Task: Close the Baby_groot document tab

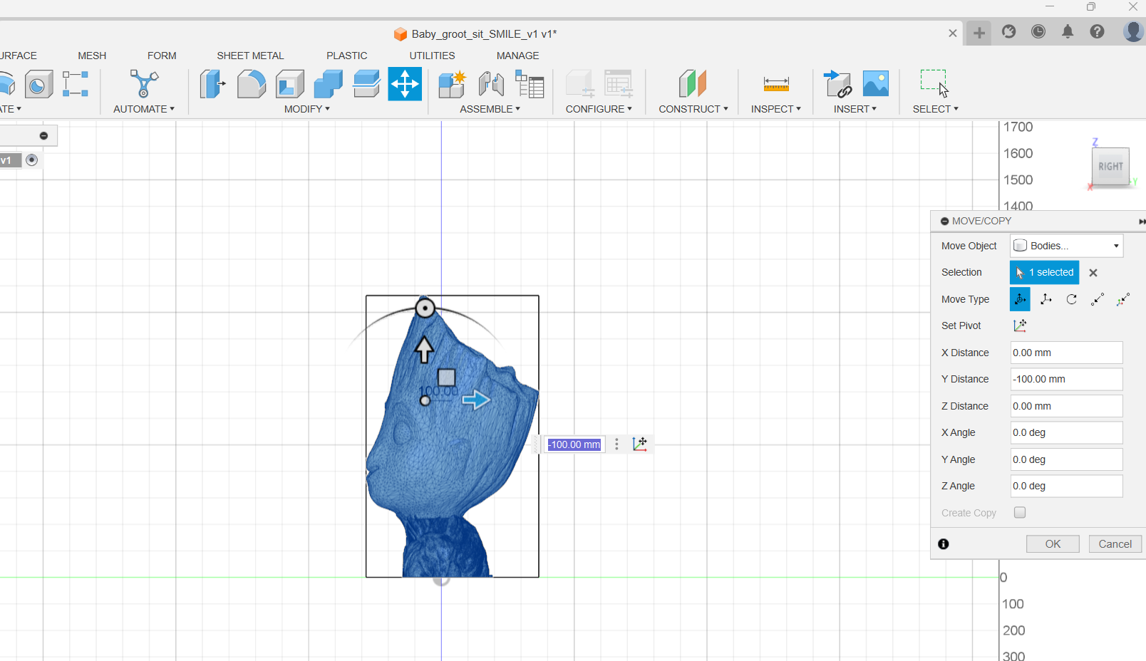Action: (x=952, y=33)
